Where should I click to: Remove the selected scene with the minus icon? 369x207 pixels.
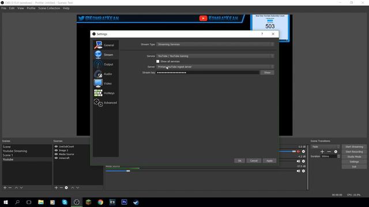click(10, 187)
